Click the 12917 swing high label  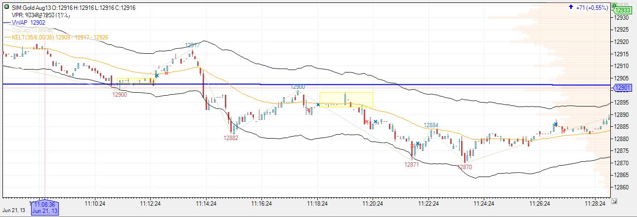(x=193, y=45)
